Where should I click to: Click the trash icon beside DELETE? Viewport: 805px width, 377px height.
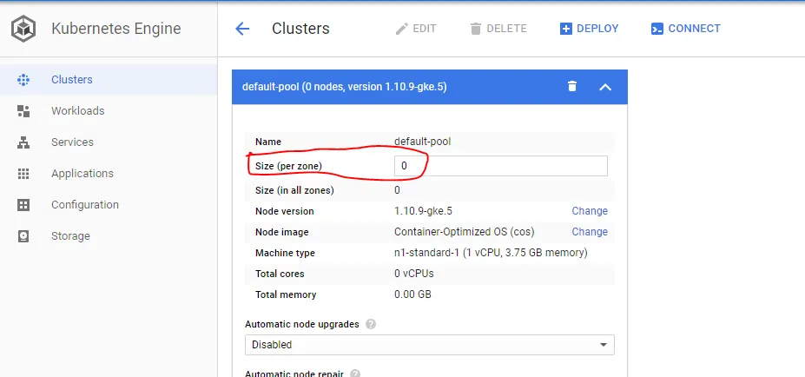(476, 29)
